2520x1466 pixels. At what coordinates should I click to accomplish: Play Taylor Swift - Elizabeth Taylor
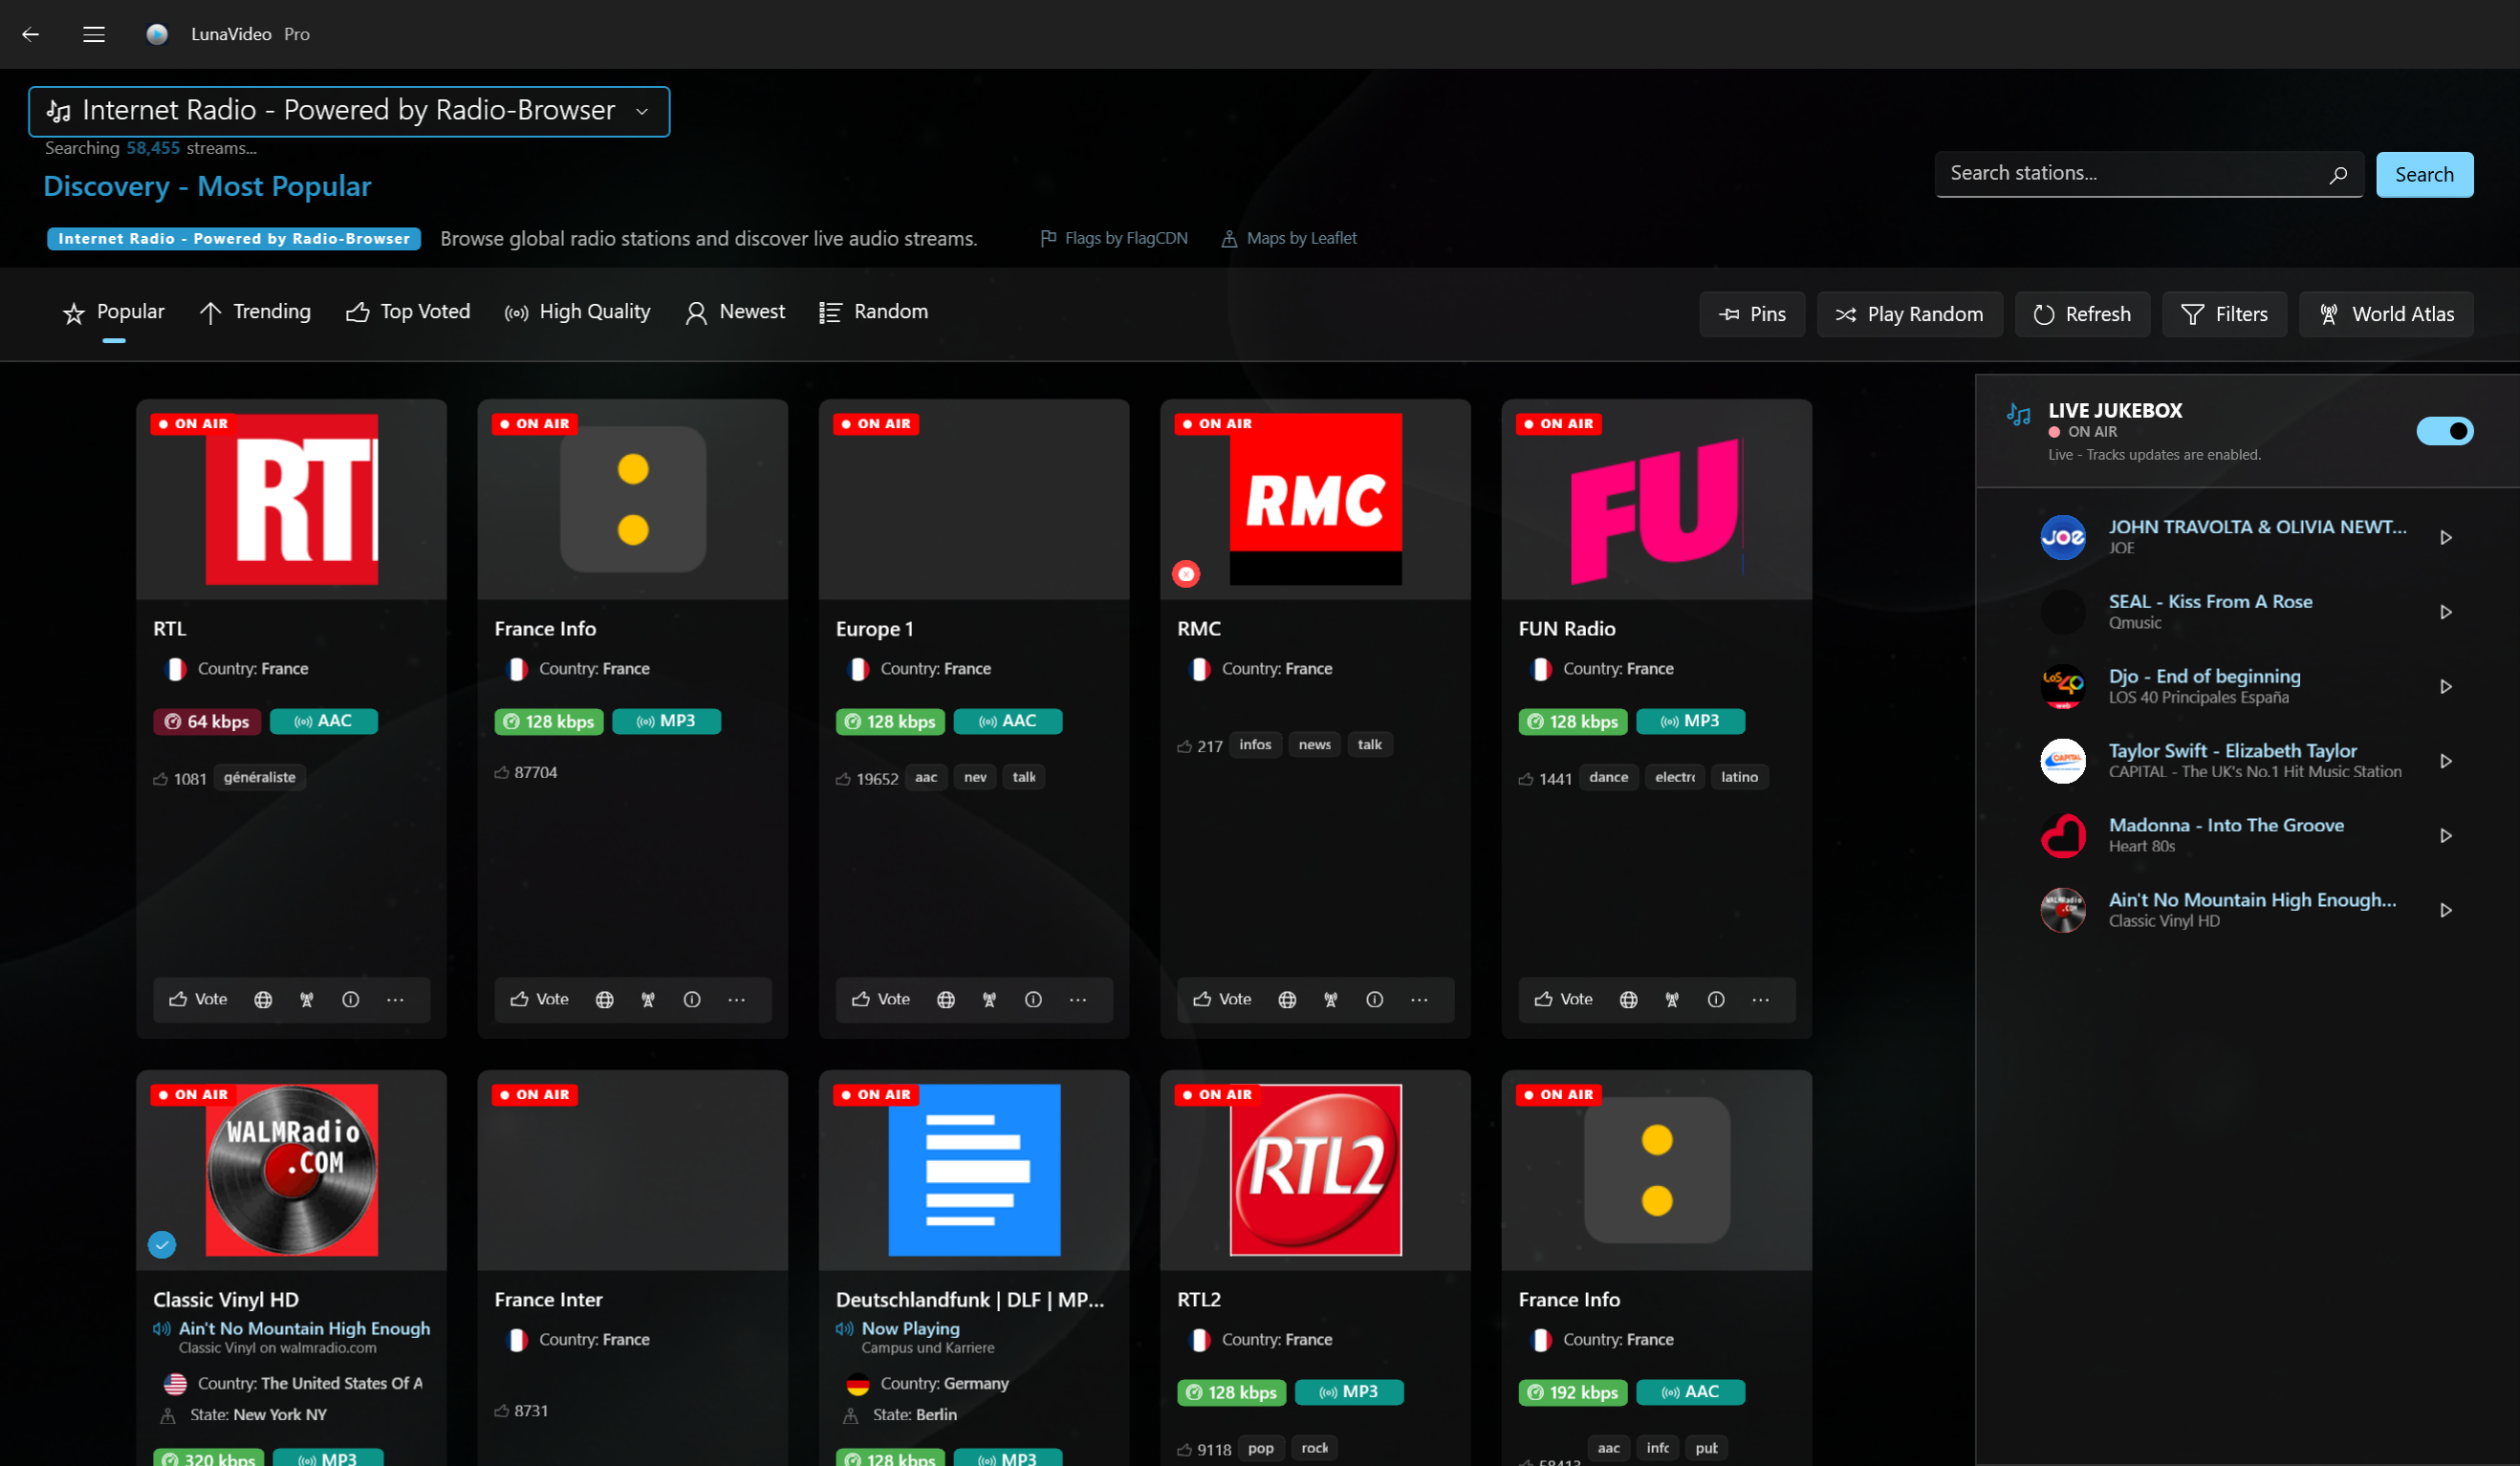(x=2446, y=761)
